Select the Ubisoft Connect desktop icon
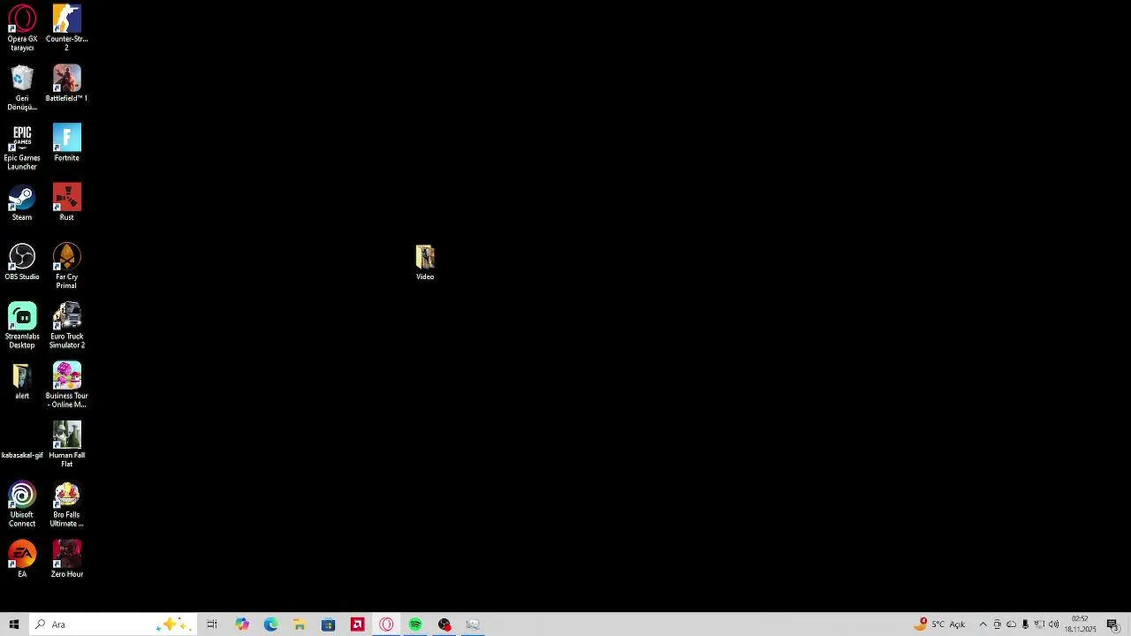The image size is (1131, 636). click(22, 504)
